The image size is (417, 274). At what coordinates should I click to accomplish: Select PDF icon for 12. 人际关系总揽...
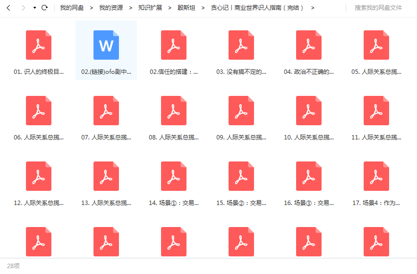pyautogui.click(x=39, y=176)
